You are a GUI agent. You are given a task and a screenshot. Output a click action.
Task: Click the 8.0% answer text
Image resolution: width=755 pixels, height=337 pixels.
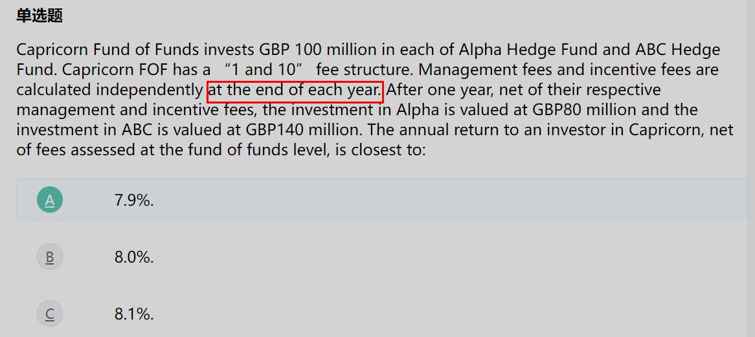click(134, 257)
